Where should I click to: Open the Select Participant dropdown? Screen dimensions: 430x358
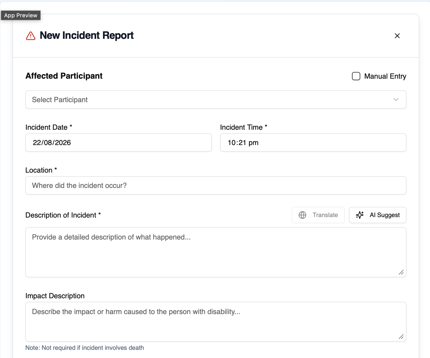tap(216, 100)
